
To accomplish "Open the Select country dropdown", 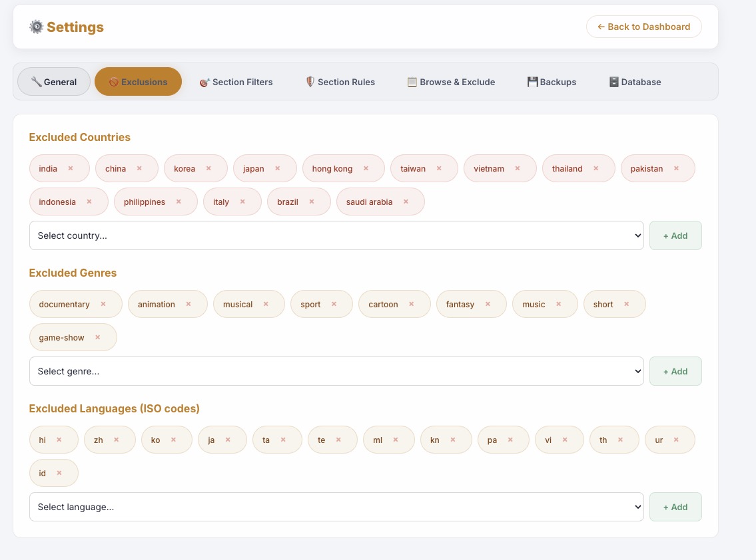I will pyautogui.click(x=336, y=235).
